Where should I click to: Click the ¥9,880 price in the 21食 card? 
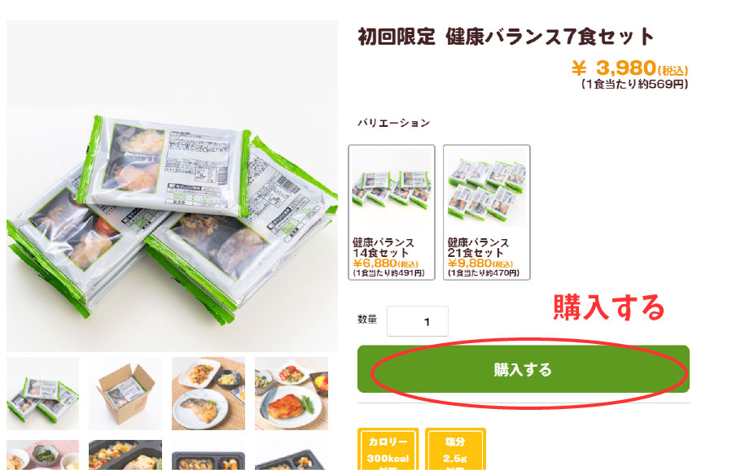(480, 263)
